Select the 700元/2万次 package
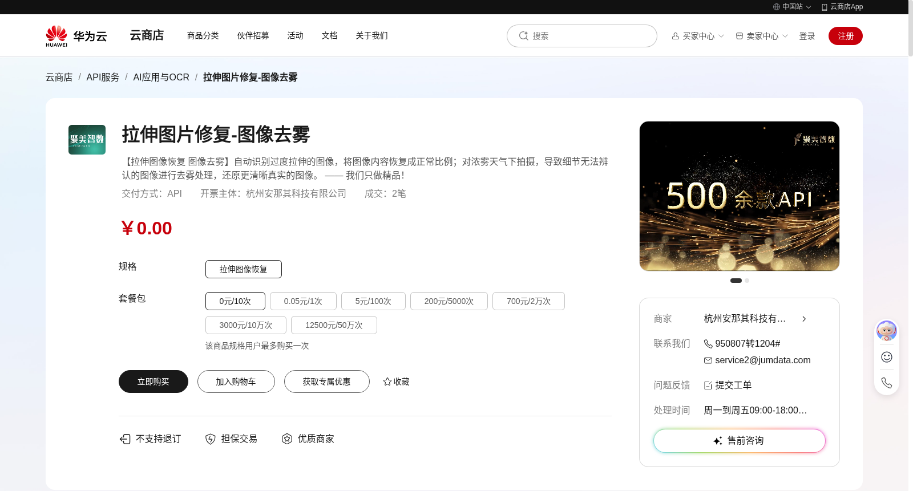Screen dimensions: 913x491 528,301
